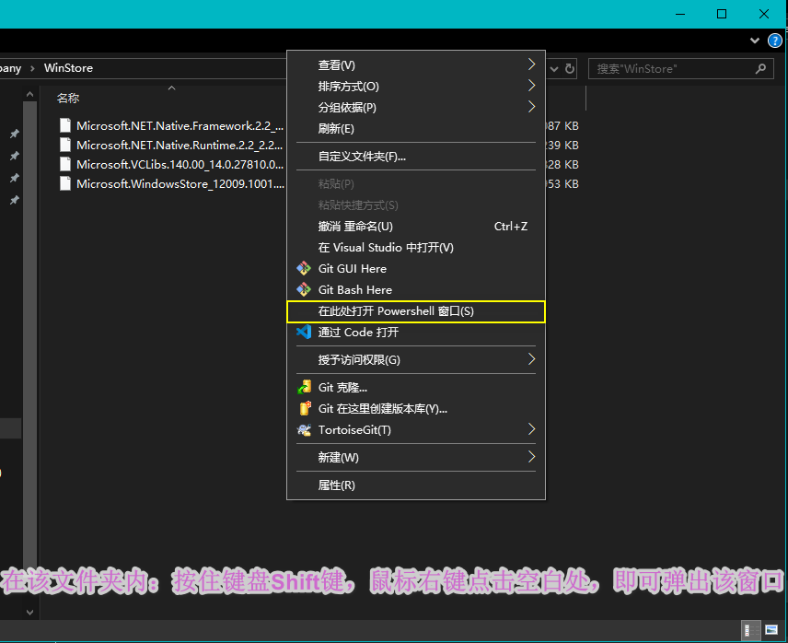788x643 pixels.
Task: Expand the ribbon using the chevron
Action: tap(755, 41)
